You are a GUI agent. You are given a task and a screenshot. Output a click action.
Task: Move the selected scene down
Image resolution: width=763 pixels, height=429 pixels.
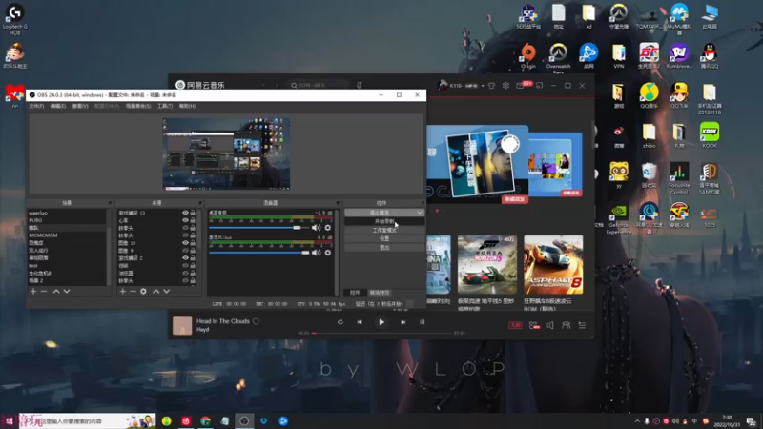coord(67,292)
